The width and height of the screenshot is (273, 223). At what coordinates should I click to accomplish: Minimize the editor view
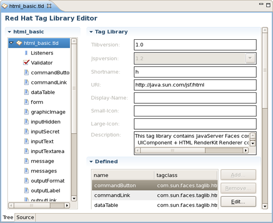(261, 4)
